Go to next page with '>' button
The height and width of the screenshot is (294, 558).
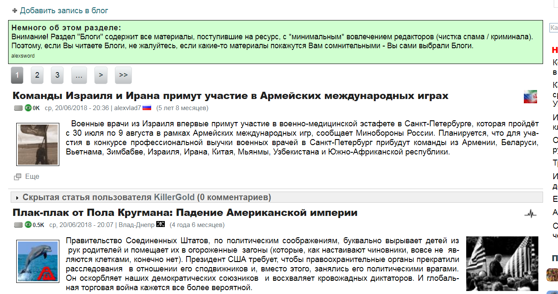tap(101, 75)
